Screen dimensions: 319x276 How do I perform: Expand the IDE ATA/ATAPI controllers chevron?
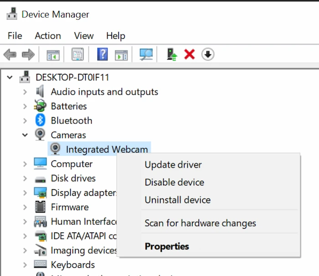[25, 236]
